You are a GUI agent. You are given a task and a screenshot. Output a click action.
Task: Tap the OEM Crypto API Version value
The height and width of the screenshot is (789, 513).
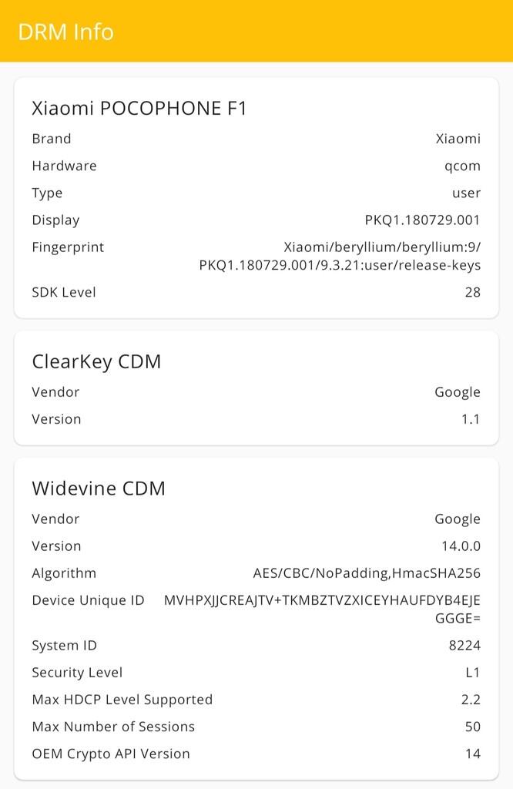point(472,754)
